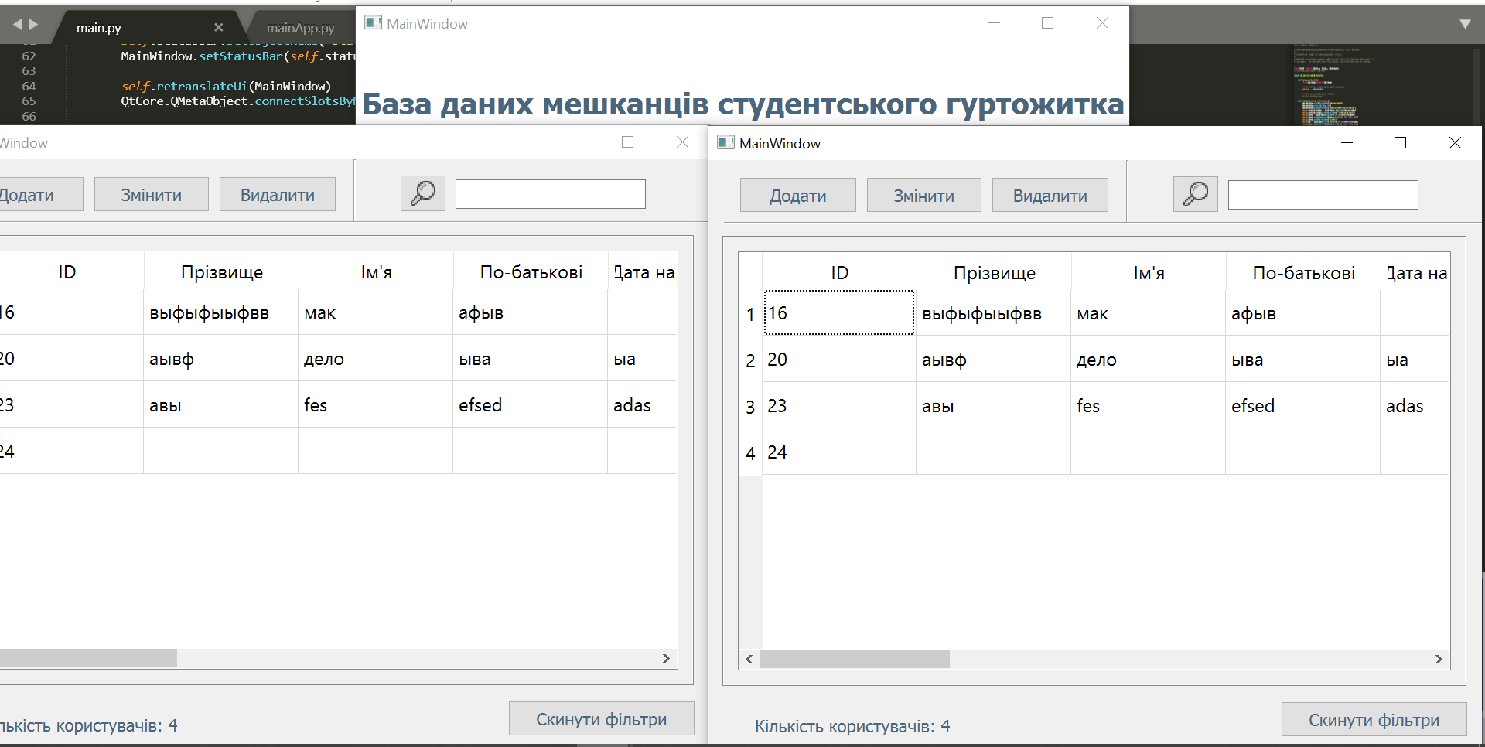Viewport: 1485px width, 747px height.
Task: Click line number 64 in the Sublime gutter
Action: pyautogui.click(x=29, y=86)
